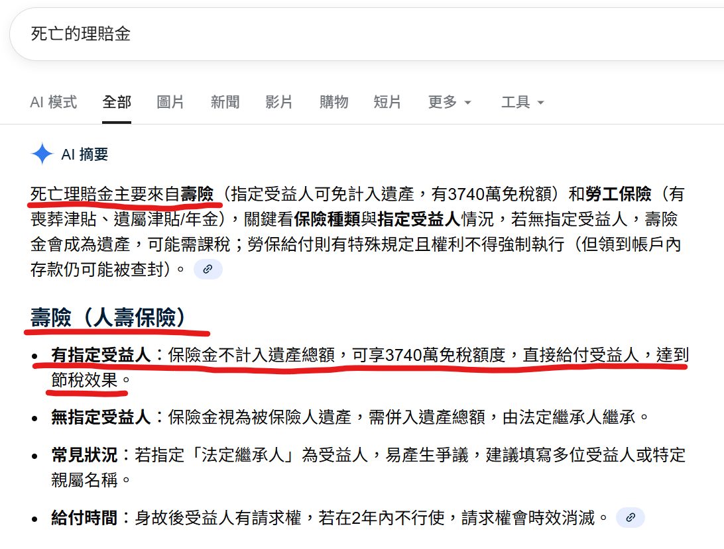The width and height of the screenshot is (724, 549).
Task: Click the bold 勞工保險 text in summary
Action: click(619, 194)
